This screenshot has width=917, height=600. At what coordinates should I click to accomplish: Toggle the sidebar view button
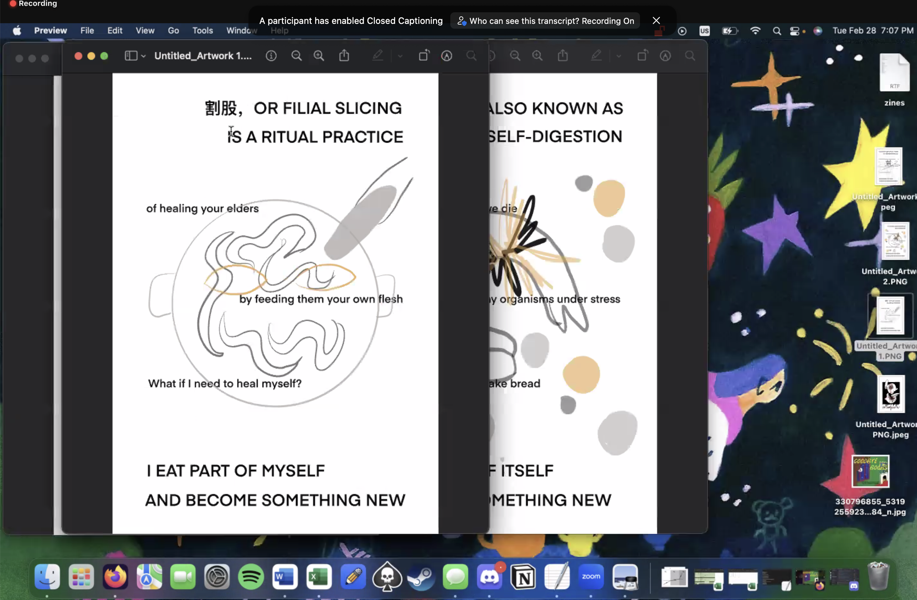pyautogui.click(x=131, y=56)
